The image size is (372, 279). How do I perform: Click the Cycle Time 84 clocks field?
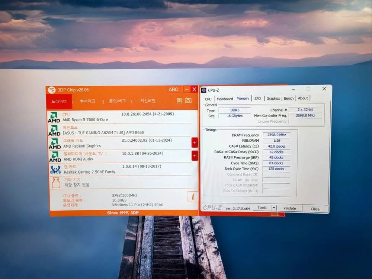pos(276,163)
